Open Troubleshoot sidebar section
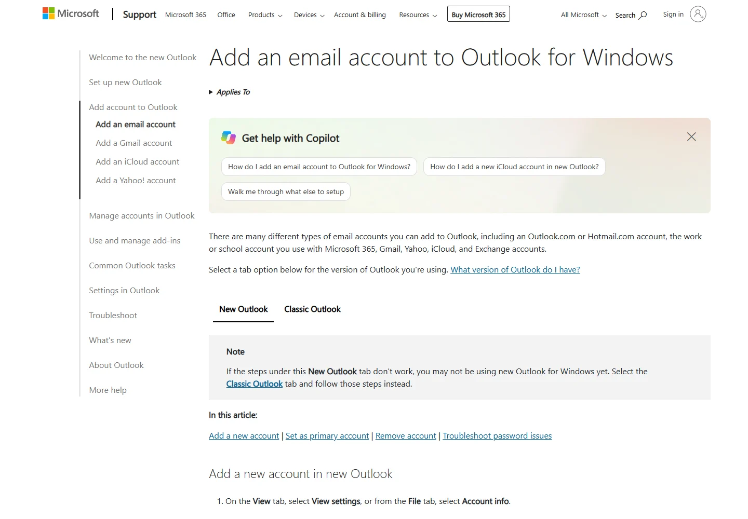This screenshot has width=748, height=519. (113, 316)
